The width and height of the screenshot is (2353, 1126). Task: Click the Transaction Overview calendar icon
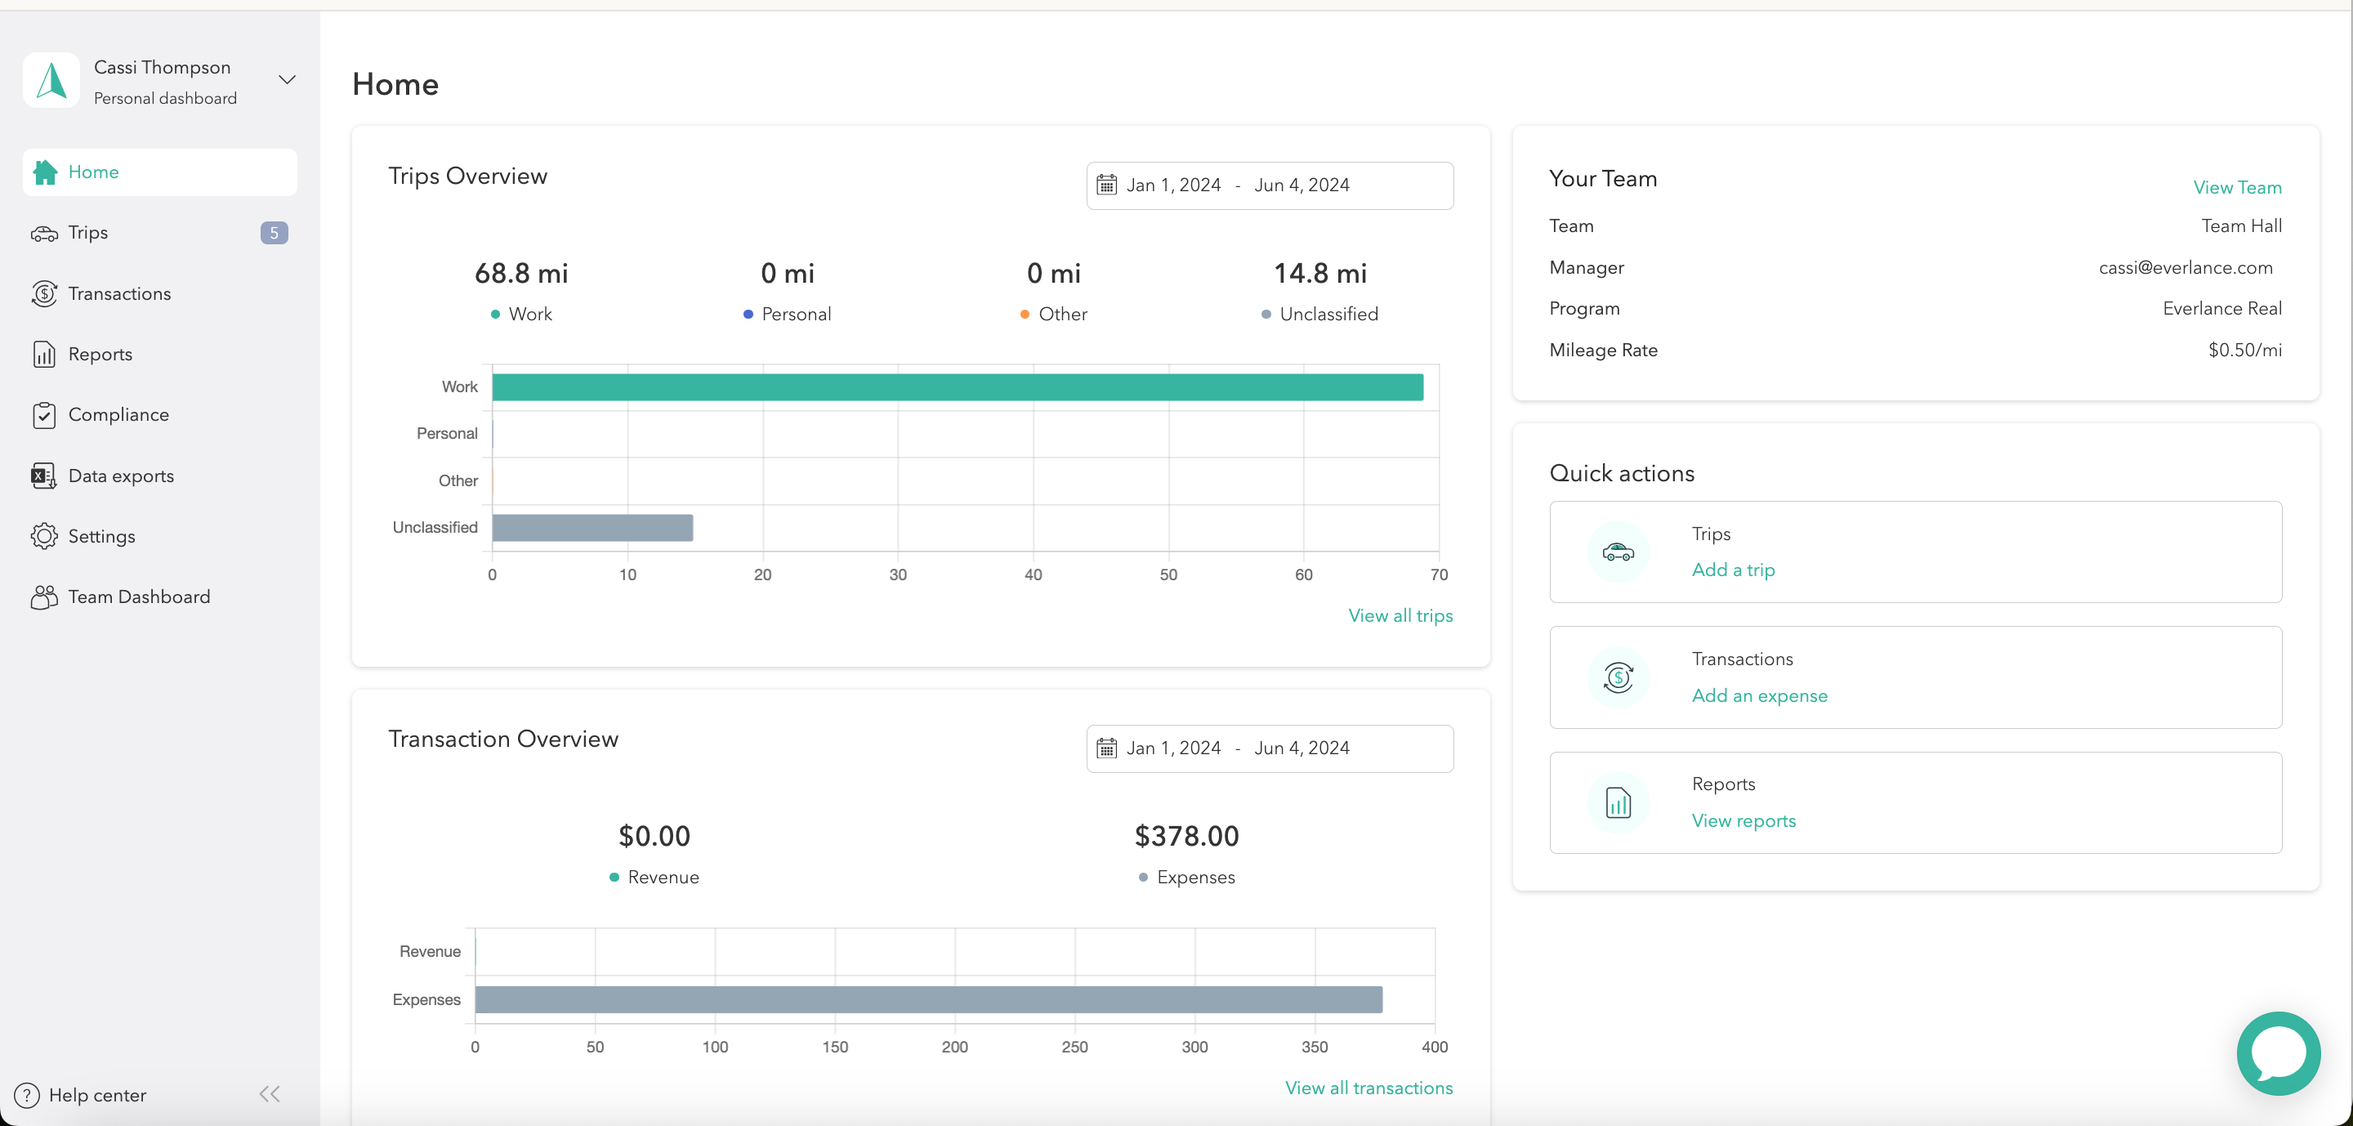point(1106,748)
